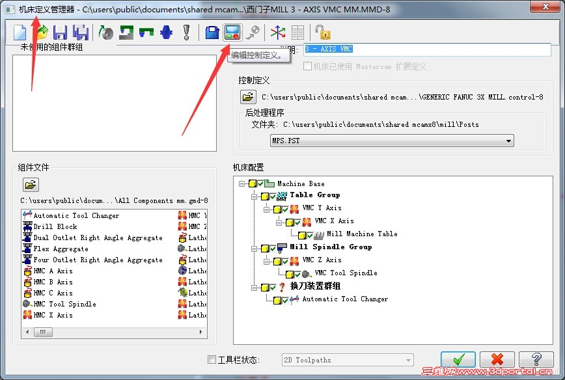565x380 pixels.
Task: Click the 3 - AXIS VMC description field
Action: coord(428,49)
